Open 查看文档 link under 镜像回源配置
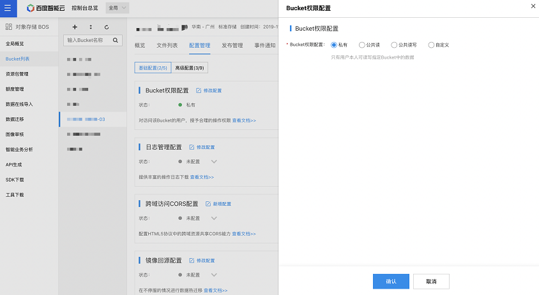 coord(215,290)
